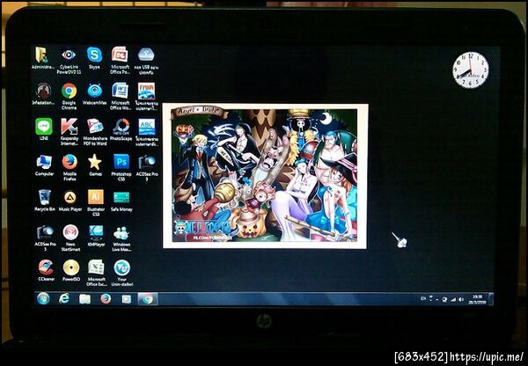Launch PhotoScape desktop shortcut
This screenshot has height=366, width=528.
(121, 129)
